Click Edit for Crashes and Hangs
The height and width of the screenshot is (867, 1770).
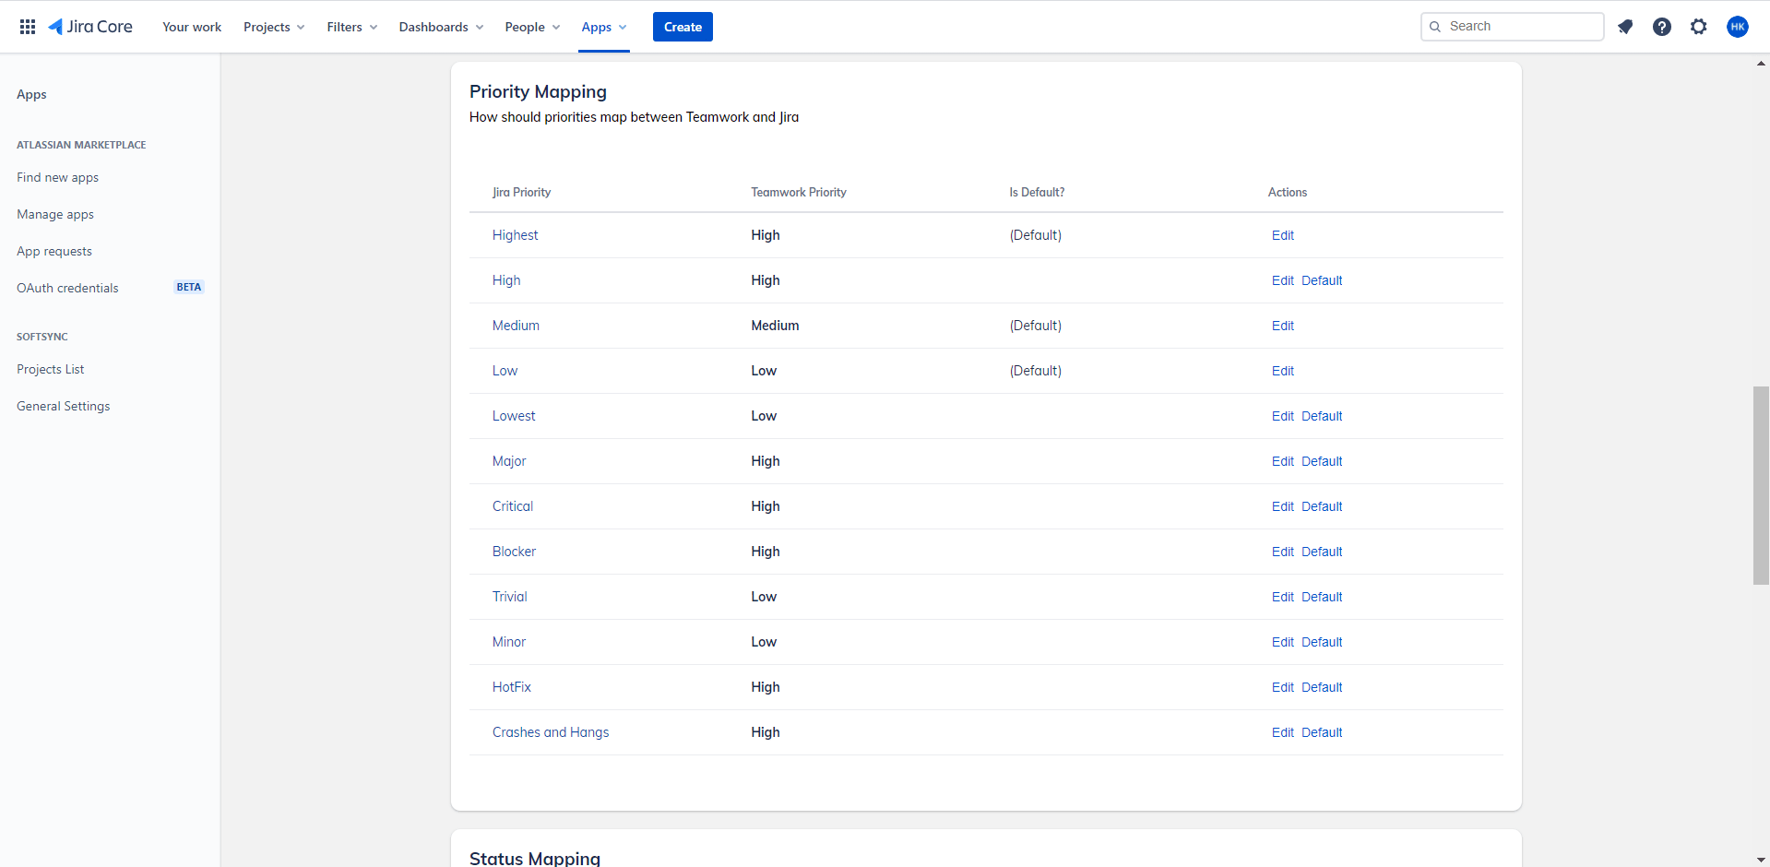[x=1282, y=732]
